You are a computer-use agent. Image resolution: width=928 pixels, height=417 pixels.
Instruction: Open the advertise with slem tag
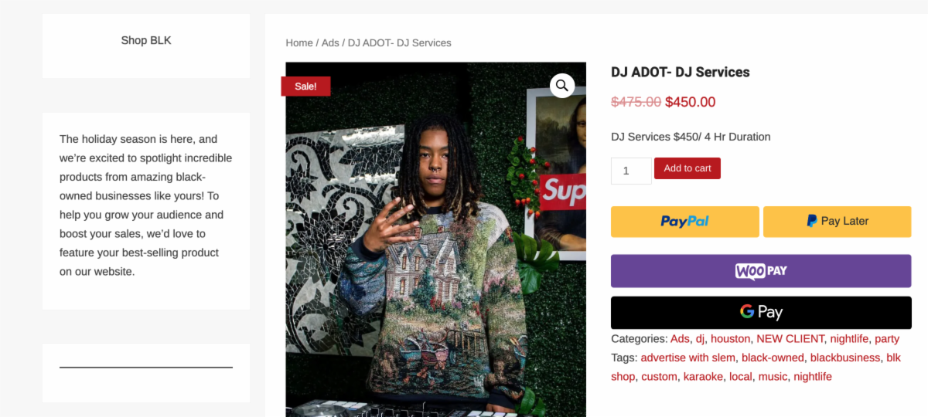click(687, 358)
